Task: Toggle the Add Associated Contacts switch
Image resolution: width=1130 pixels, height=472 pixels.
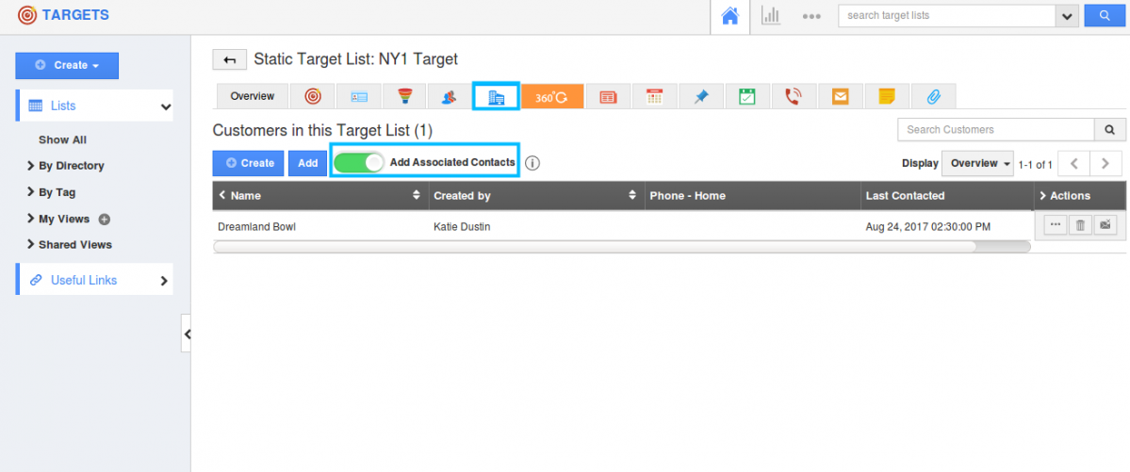Action: coord(359,163)
